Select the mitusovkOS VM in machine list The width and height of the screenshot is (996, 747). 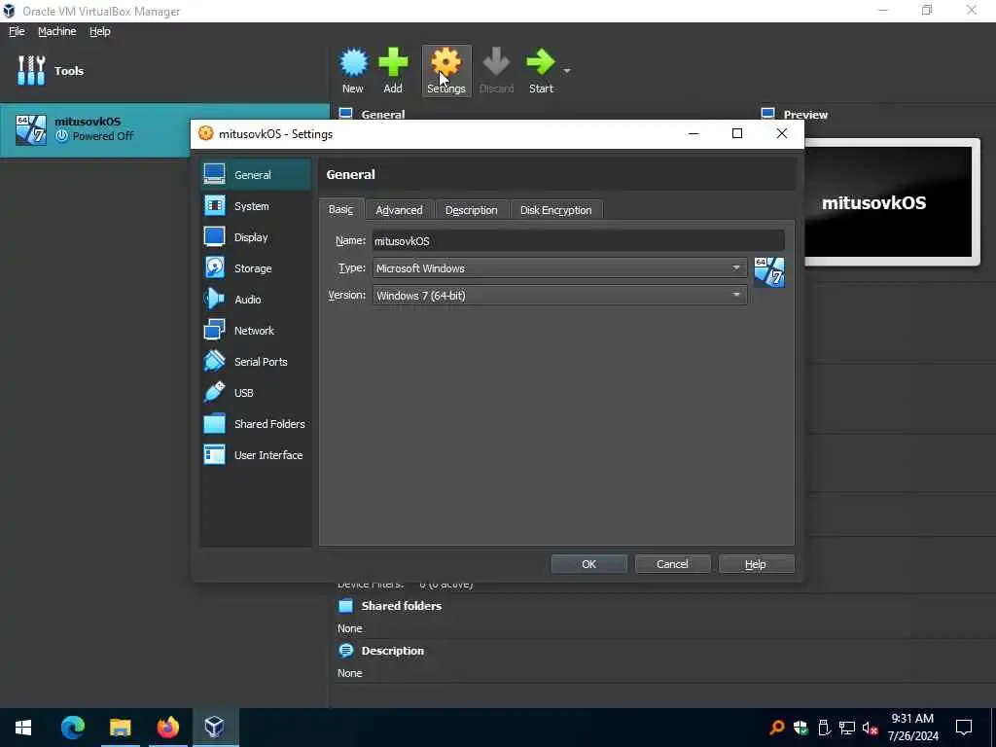[x=164, y=129]
